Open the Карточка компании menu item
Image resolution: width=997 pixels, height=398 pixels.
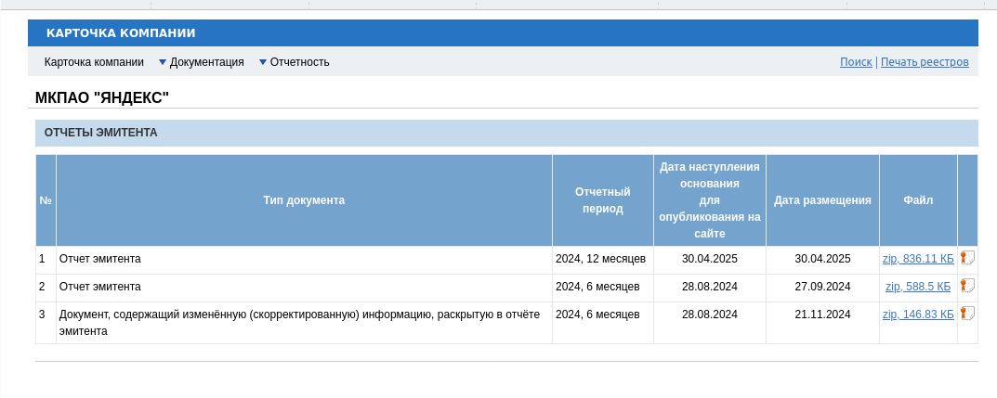(94, 62)
